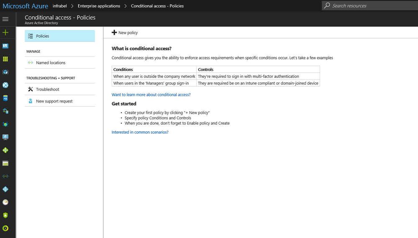Viewport: 418px width, 238px height.
Task: Click the Enable policy and Create bullet
Action: 177,123
